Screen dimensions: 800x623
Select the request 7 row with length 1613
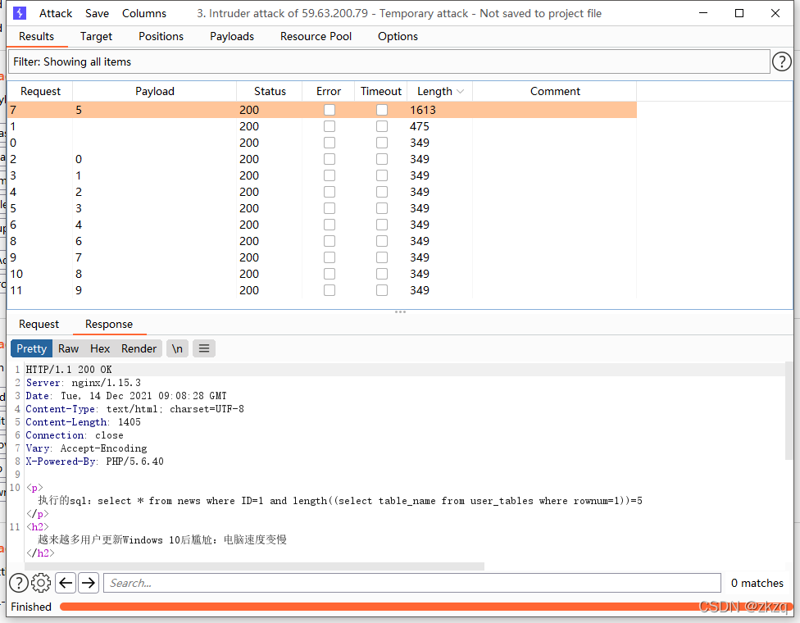pos(322,110)
